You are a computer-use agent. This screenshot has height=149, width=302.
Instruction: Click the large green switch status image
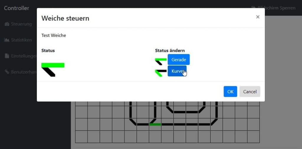(53, 70)
